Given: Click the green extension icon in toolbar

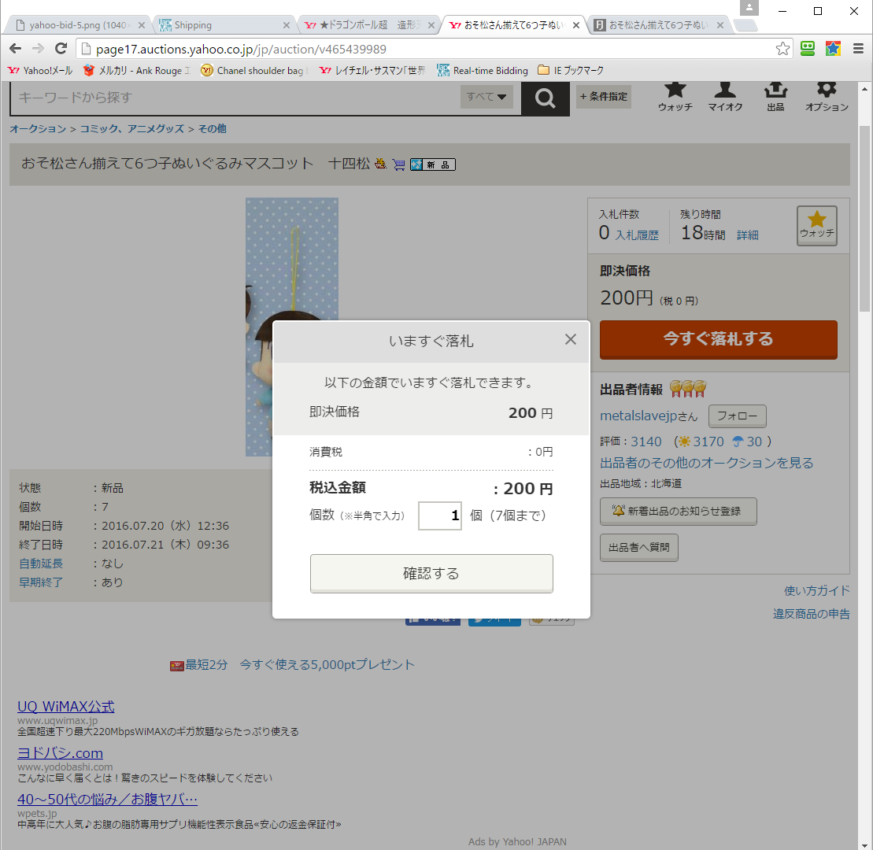Looking at the screenshot, I should pyautogui.click(x=808, y=49).
